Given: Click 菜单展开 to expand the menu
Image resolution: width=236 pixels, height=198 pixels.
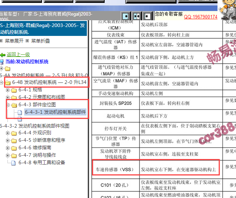Looking at the screenshot, I should (14, 41).
